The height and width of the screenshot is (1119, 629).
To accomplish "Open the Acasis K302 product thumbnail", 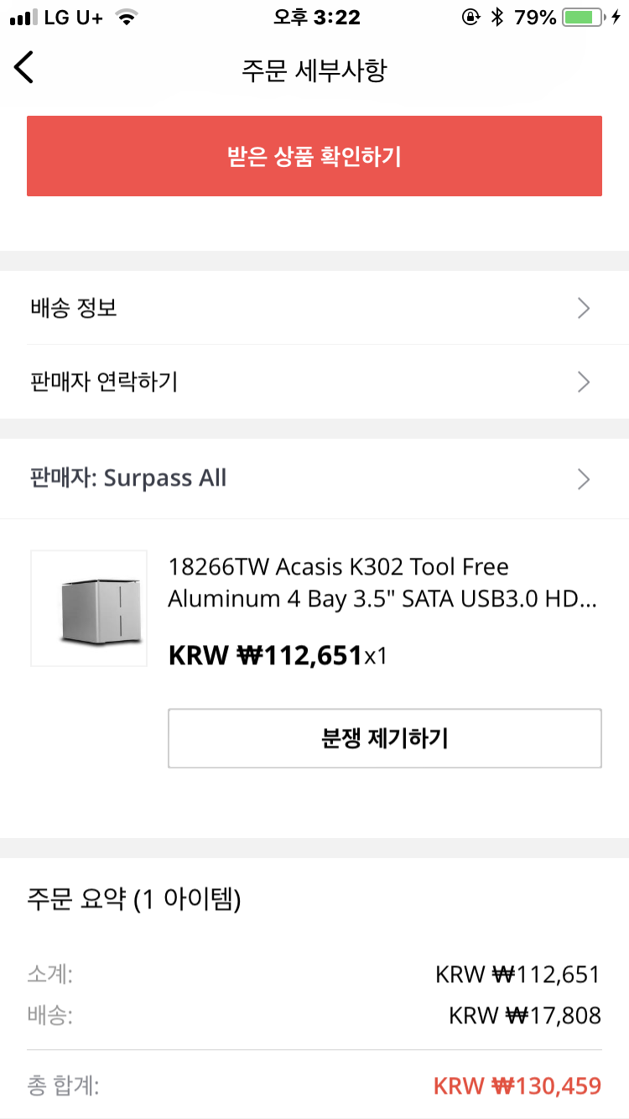I will [x=89, y=608].
